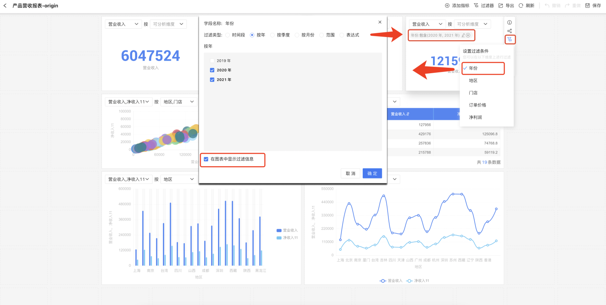Click 导出 to export the report
Screen dimensions: 606x305
506,6
